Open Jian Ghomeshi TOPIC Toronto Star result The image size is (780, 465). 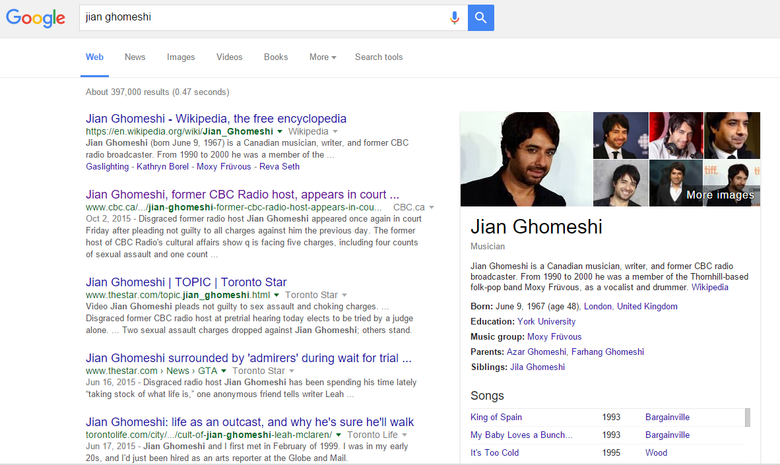(x=186, y=282)
